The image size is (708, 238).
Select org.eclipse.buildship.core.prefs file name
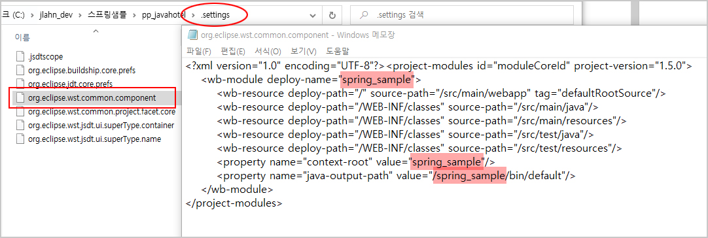pos(82,71)
